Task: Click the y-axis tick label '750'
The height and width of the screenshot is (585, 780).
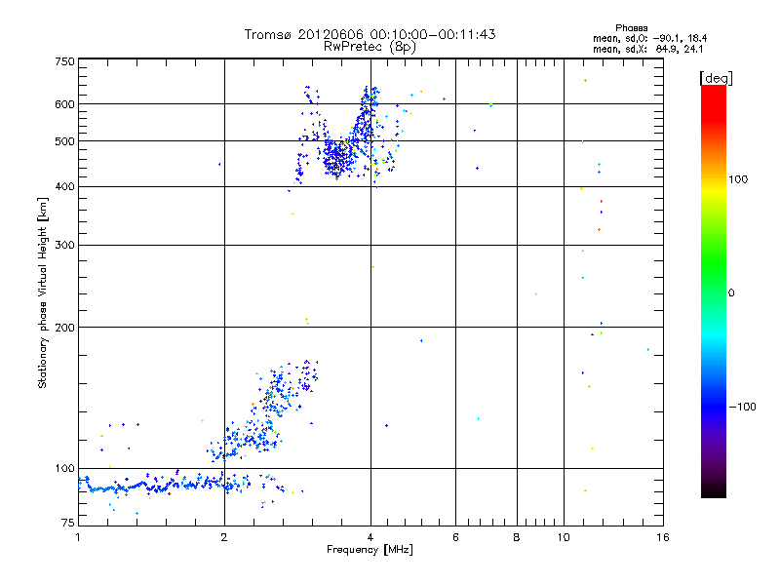Action: [x=64, y=61]
